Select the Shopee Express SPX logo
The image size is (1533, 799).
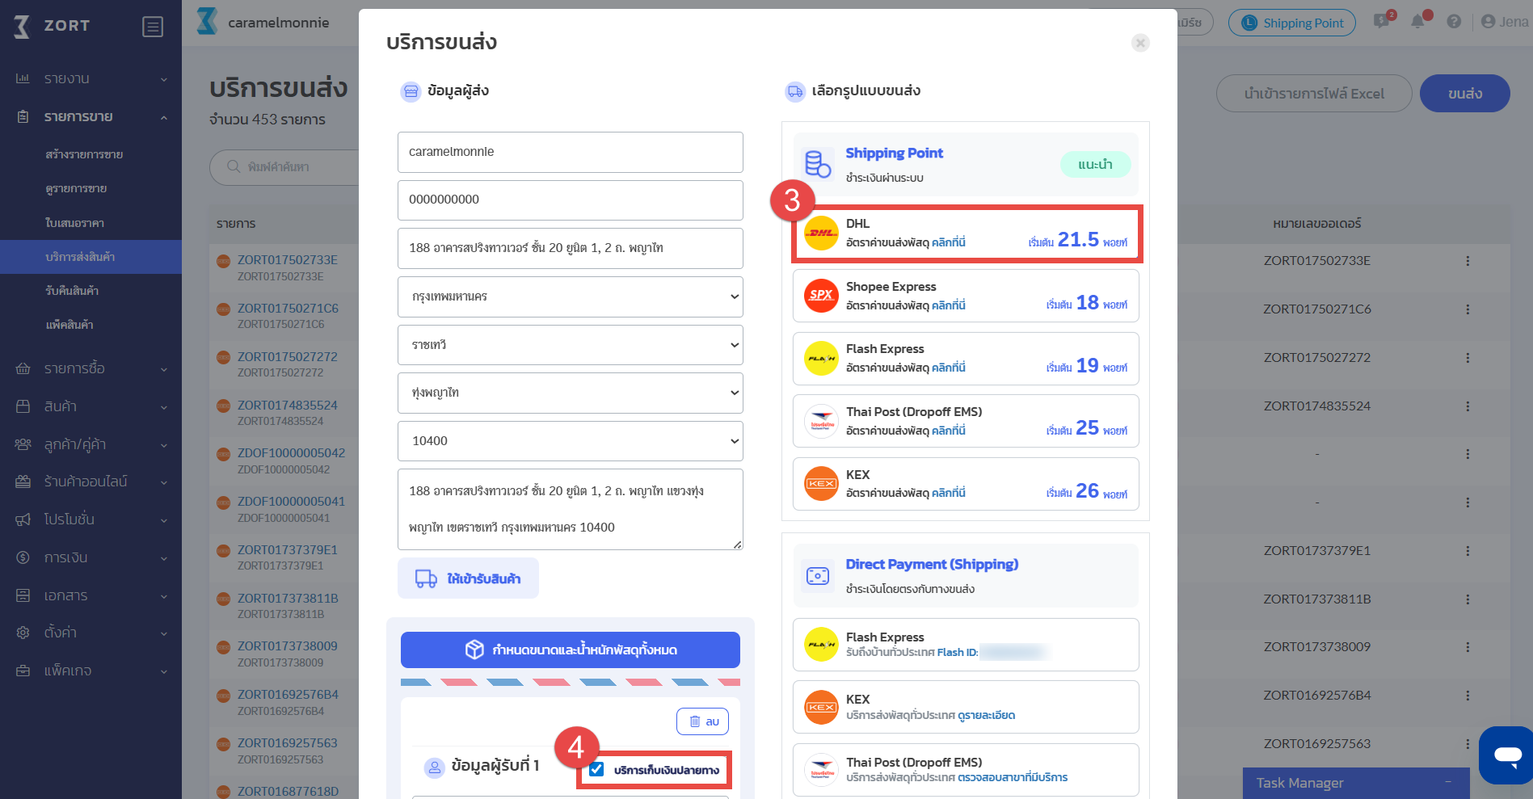pos(821,295)
